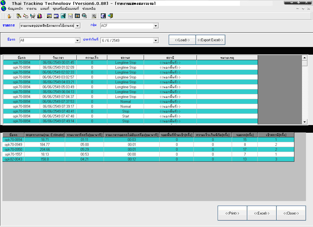This screenshot has height=227, width=313.
Task: Select the cell 06/06/2549 07:37:53
Action: pos(58,102)
